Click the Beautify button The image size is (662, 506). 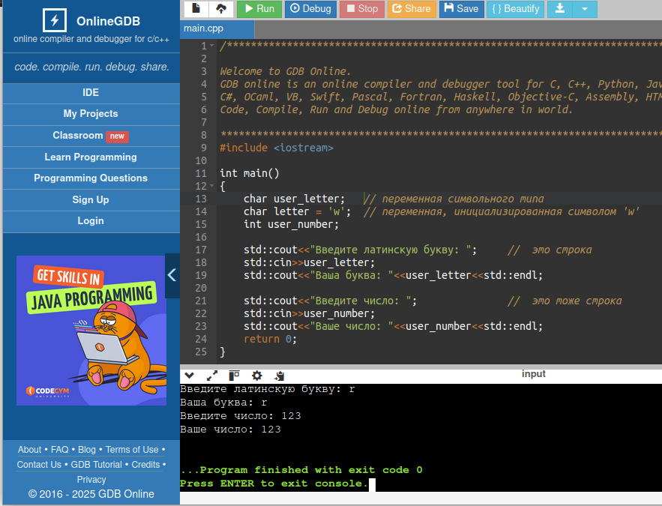point(515,9)
